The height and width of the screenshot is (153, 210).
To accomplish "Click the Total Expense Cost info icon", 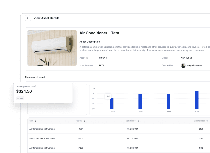I will (35, 86).
